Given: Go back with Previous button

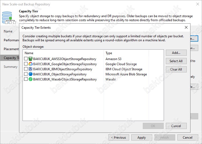Looking at the screenshot, I should point(119,138).
